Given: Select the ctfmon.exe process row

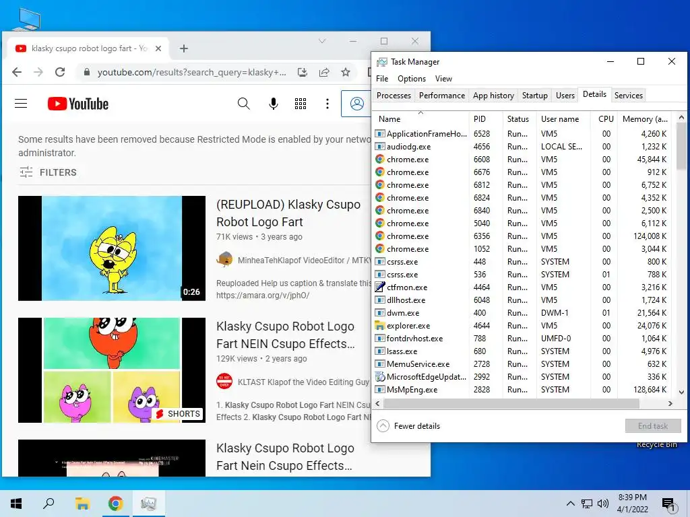Looking at the screenshot, I should coord(524,287).
